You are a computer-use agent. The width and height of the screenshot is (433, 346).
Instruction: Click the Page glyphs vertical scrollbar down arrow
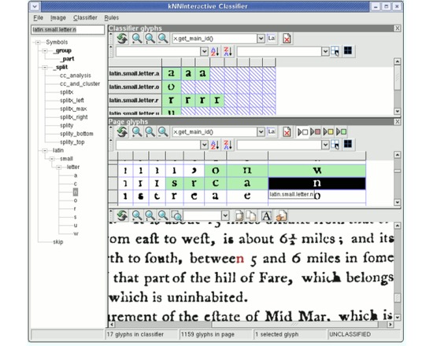(x=397, y=202)
